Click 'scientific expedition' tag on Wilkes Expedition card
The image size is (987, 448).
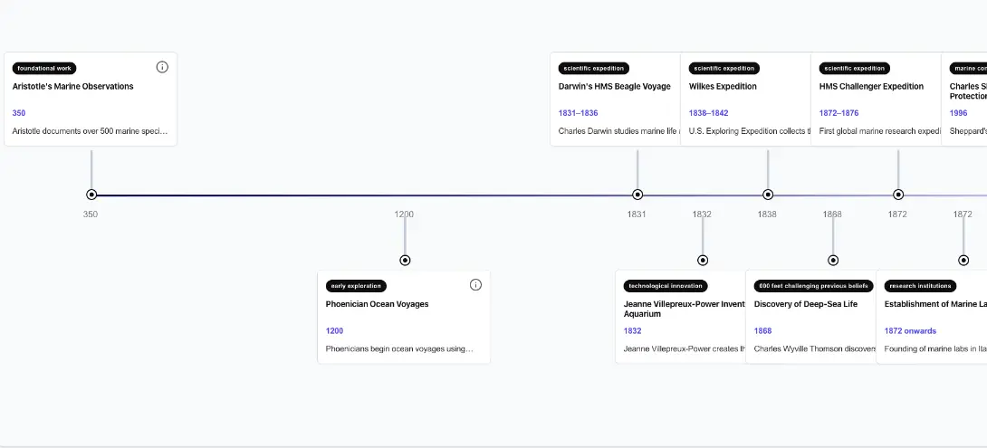point(723,68)
